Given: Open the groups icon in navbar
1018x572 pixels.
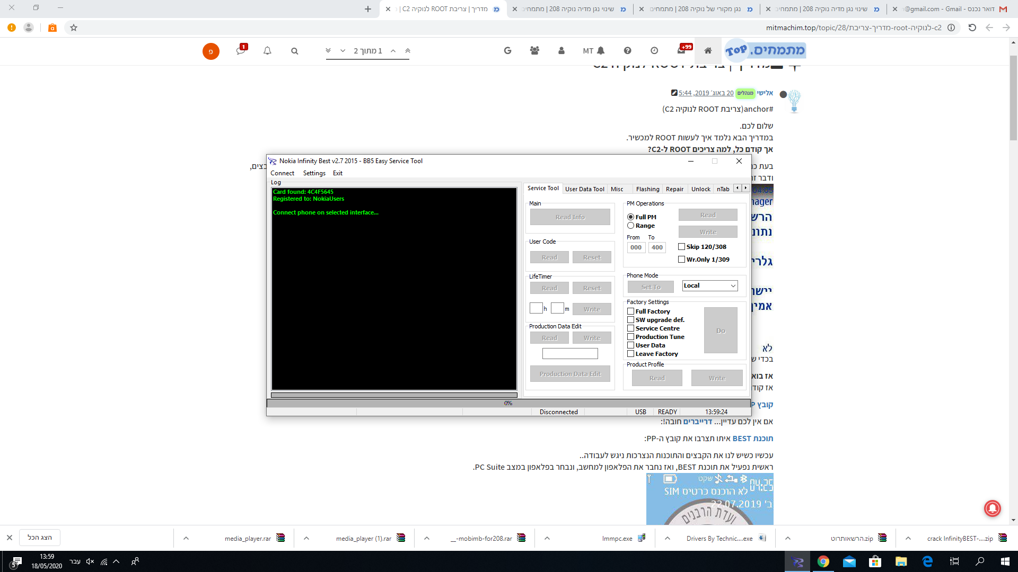Looking at the screenshot, I should [534, 51].
